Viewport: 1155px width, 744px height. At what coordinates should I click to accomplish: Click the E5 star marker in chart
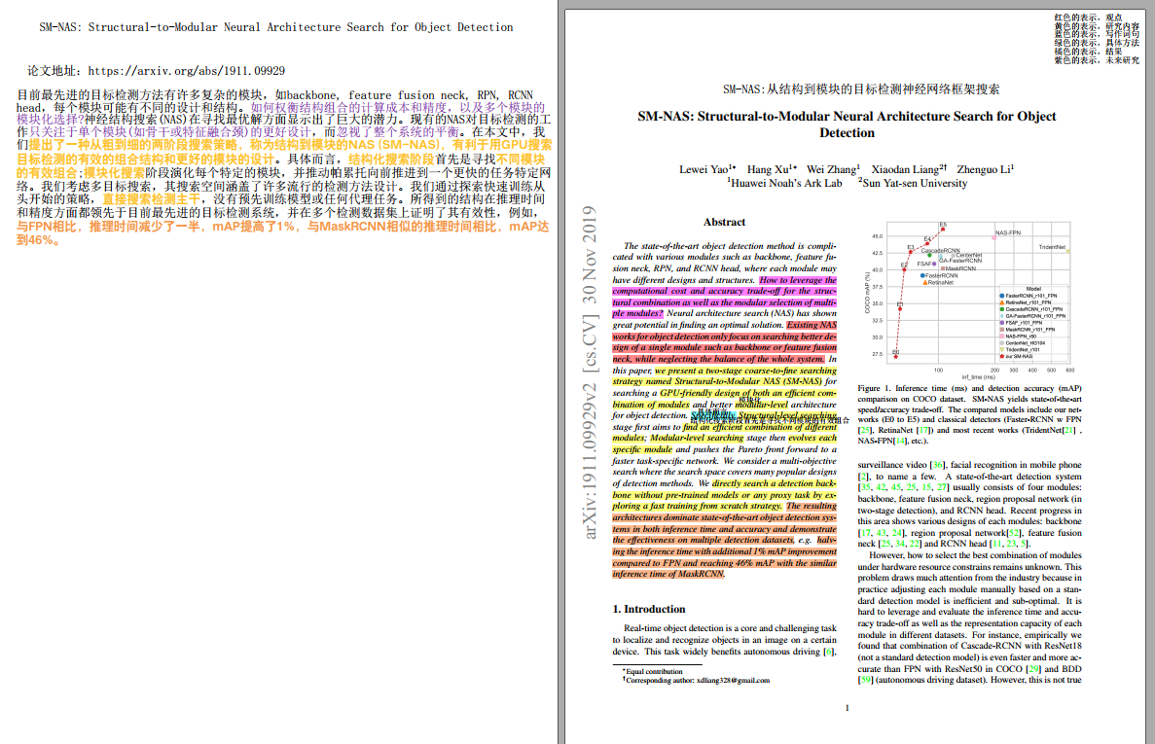[x=942, y=230]
